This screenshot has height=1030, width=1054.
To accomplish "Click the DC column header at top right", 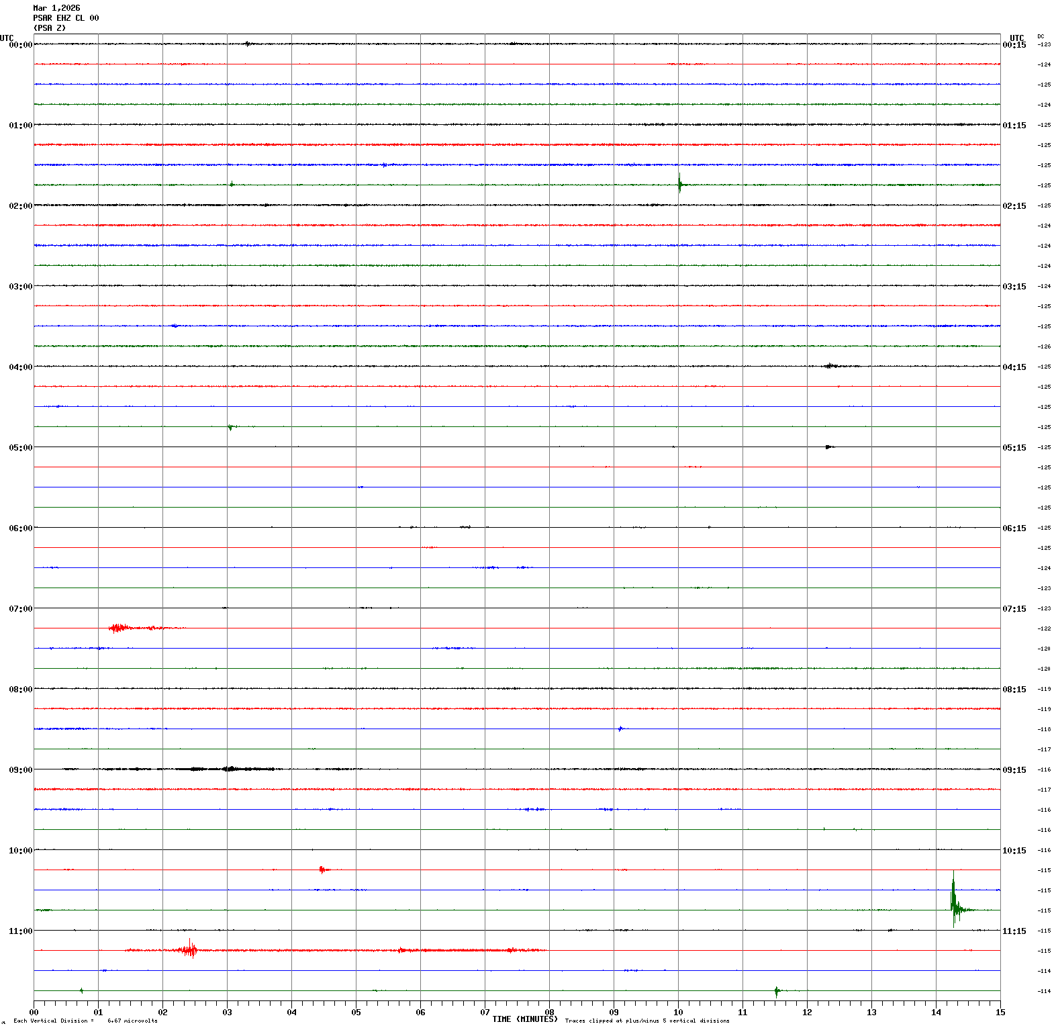I will [x=1041, y=36].
